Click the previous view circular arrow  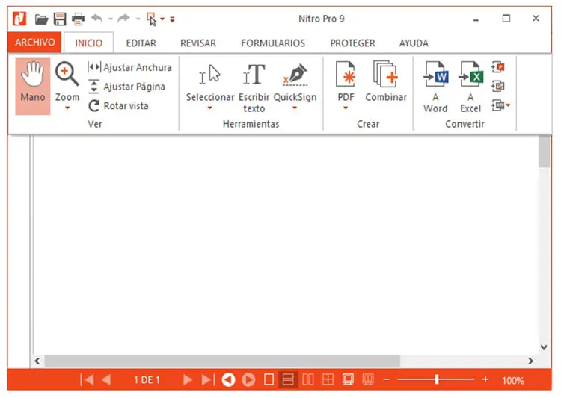coord(228,380)
